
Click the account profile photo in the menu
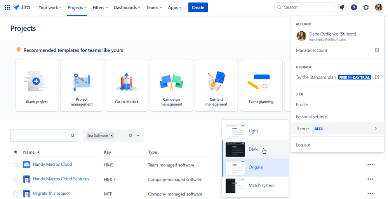(x=301, y=36)
